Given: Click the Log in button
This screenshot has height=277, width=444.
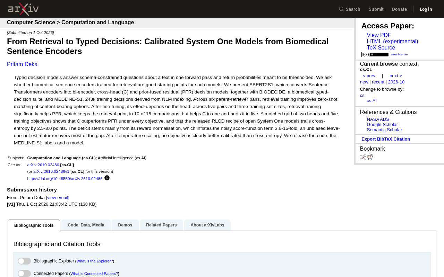Looking at the screenshot, I should [426, 9].
